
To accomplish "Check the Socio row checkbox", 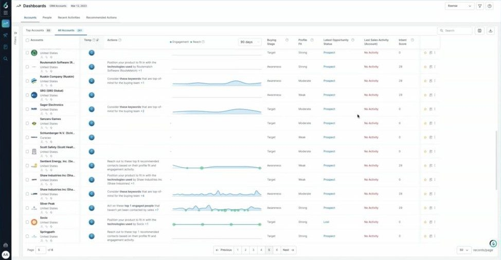I will pyautogui.click(x=27, y=222).
